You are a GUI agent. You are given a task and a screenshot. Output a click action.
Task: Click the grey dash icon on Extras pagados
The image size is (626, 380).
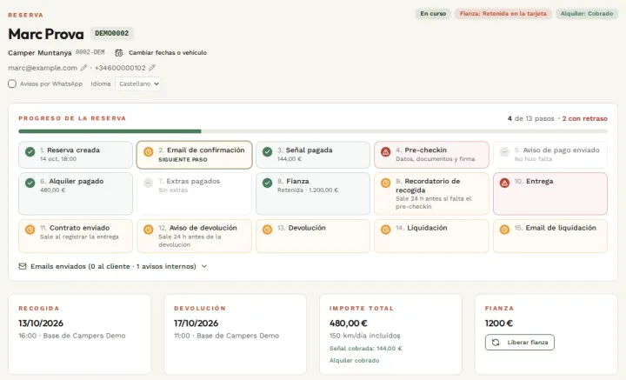pyautogui.click(x=148, y=183)
